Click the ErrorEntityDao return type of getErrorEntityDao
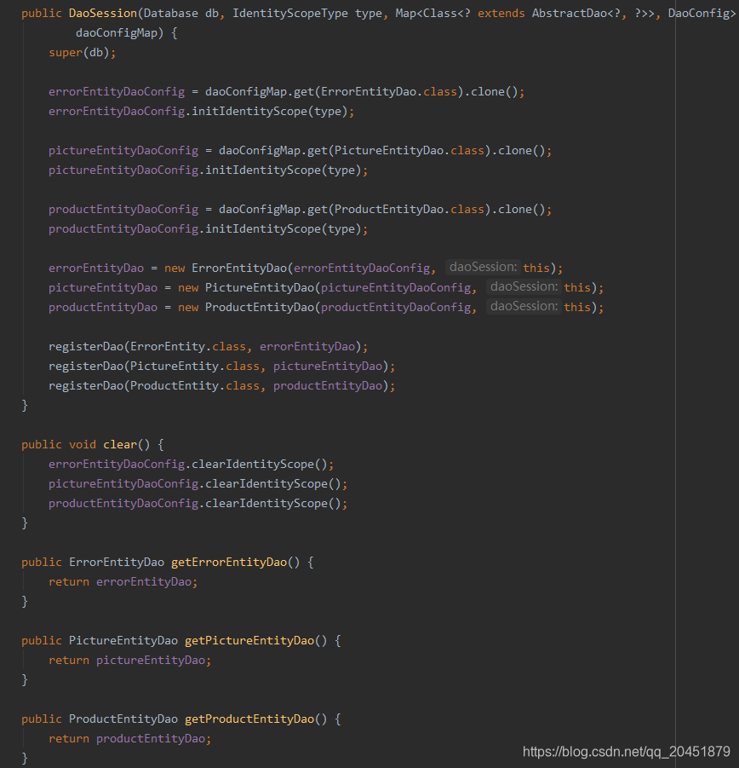This screenshot has height=768, width=739. [x=117, y=562]
